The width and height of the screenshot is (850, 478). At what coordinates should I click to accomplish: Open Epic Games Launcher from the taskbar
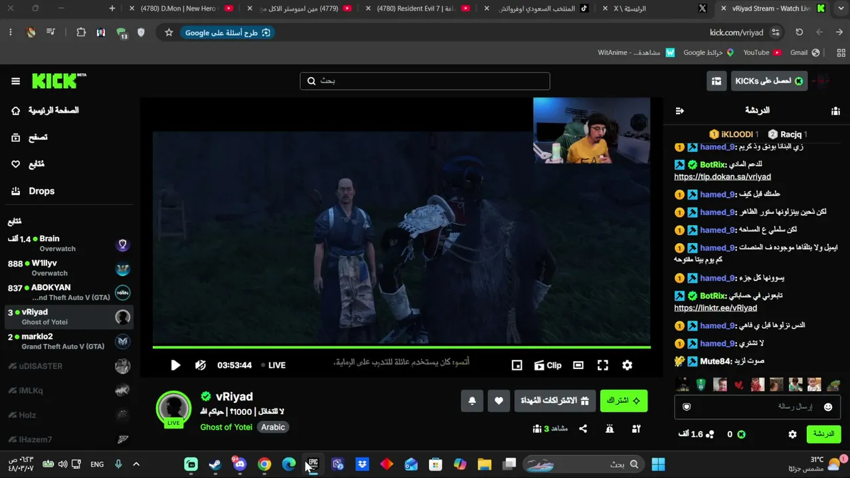click(313, 464)
